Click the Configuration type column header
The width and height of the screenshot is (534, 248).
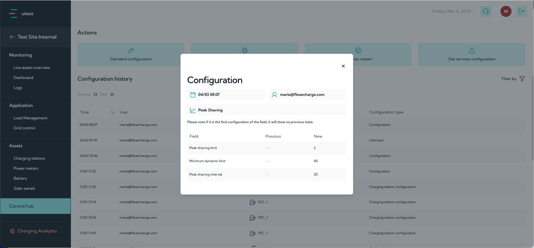click(x=386, y=112)
